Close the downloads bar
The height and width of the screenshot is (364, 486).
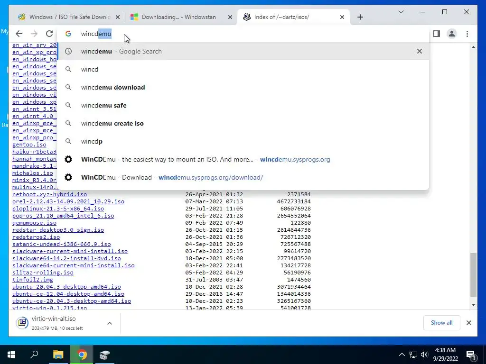468,323
